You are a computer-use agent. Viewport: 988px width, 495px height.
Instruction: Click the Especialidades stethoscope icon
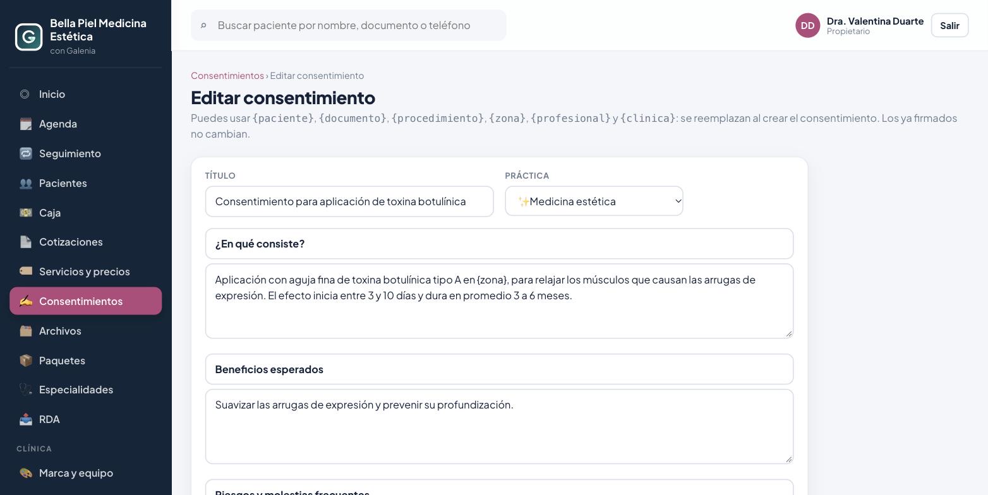click(25, 390)
